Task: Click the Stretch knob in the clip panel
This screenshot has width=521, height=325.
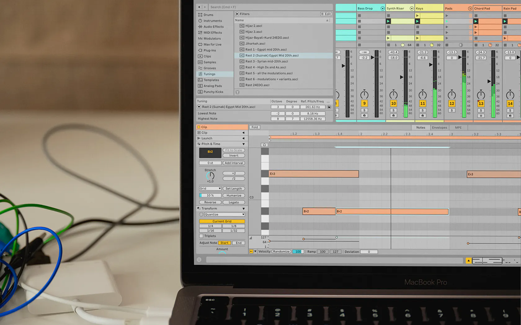Action: [x=210, y=176]
